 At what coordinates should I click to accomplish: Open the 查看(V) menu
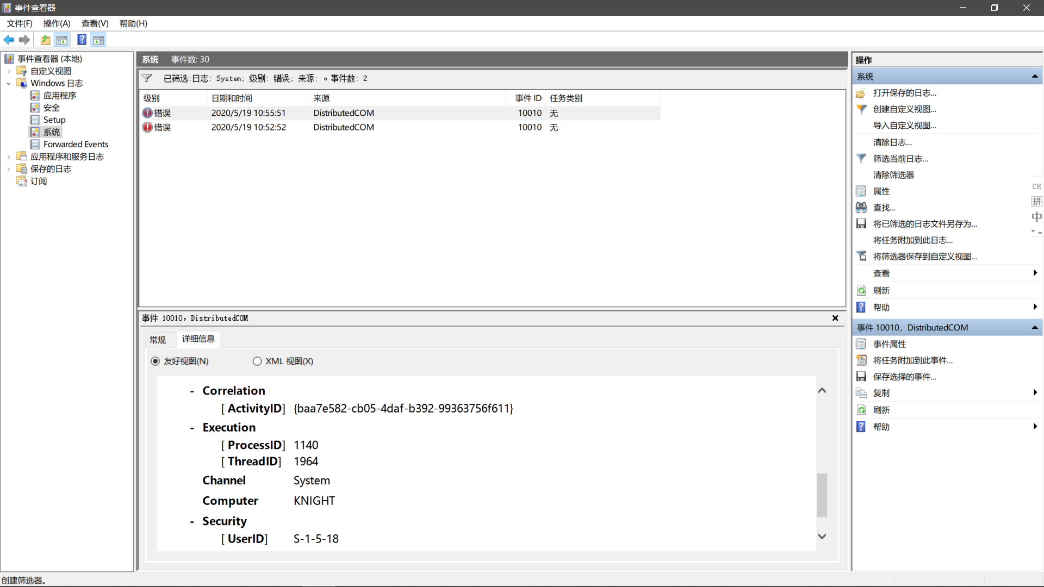tap(95, 23)
